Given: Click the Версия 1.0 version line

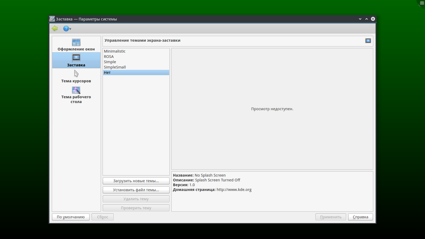Looking at the screenshot, I should [184, 185].
